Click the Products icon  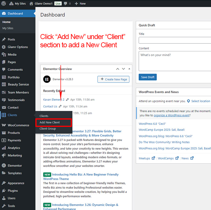pyautogui.click(x=4, y=133)
